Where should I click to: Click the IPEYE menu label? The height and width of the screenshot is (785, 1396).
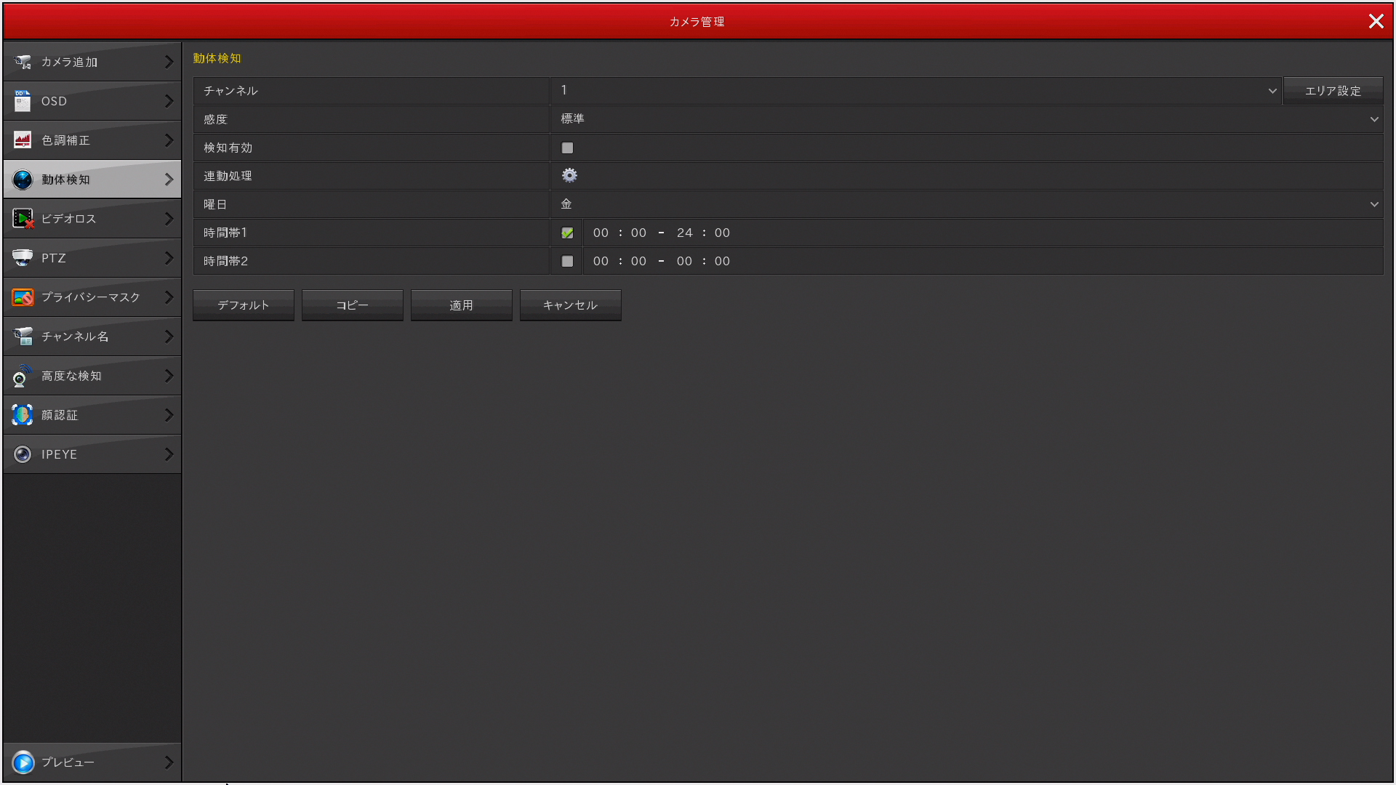59,454
